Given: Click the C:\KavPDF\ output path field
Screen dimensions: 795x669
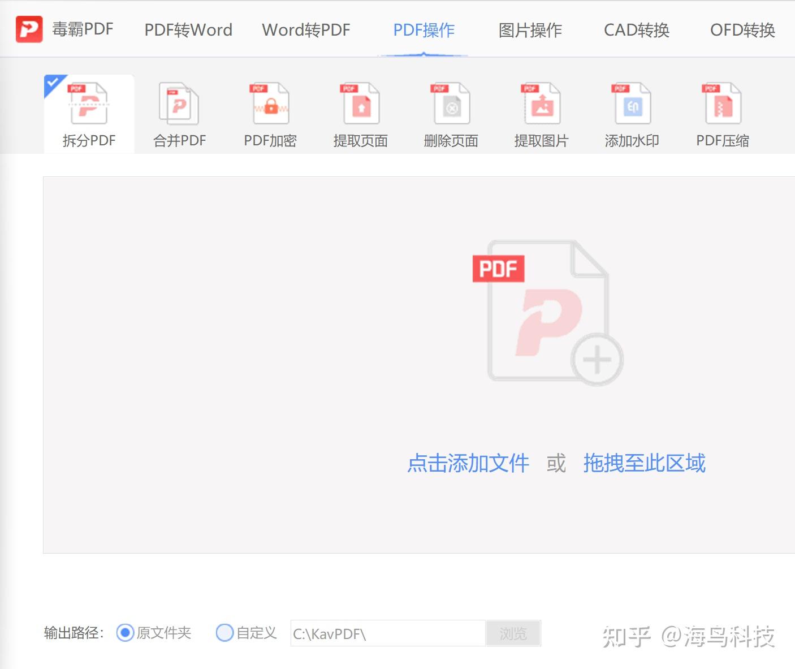Looking at the screenshot, I should tap(388, 633).
